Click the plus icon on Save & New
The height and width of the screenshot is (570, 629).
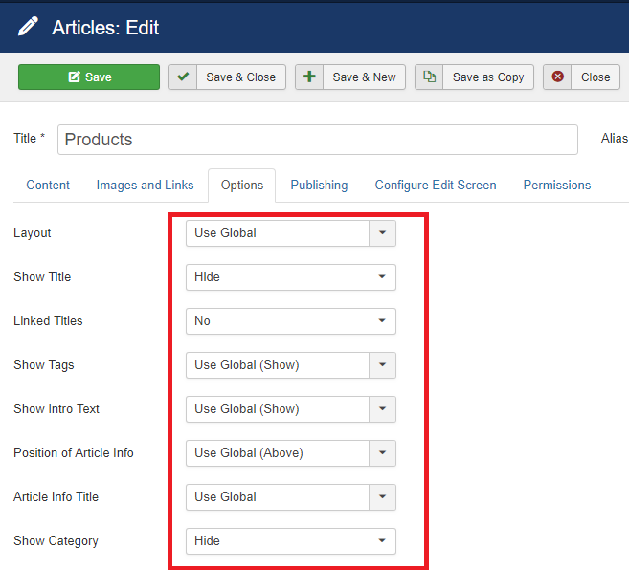coord(309,77)
